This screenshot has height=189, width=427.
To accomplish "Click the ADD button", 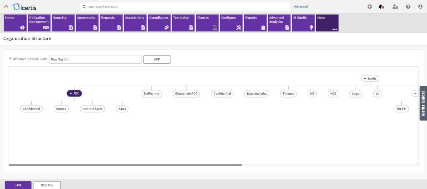I will click(157, 59).
